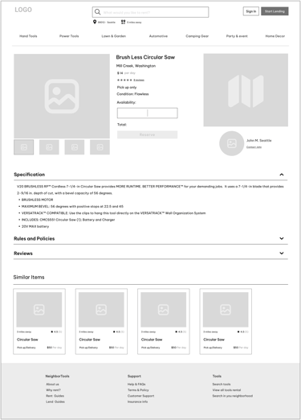Open Search tools footer link
The width and height of the screenshot is (301, 420).
[x=222, y=384]
